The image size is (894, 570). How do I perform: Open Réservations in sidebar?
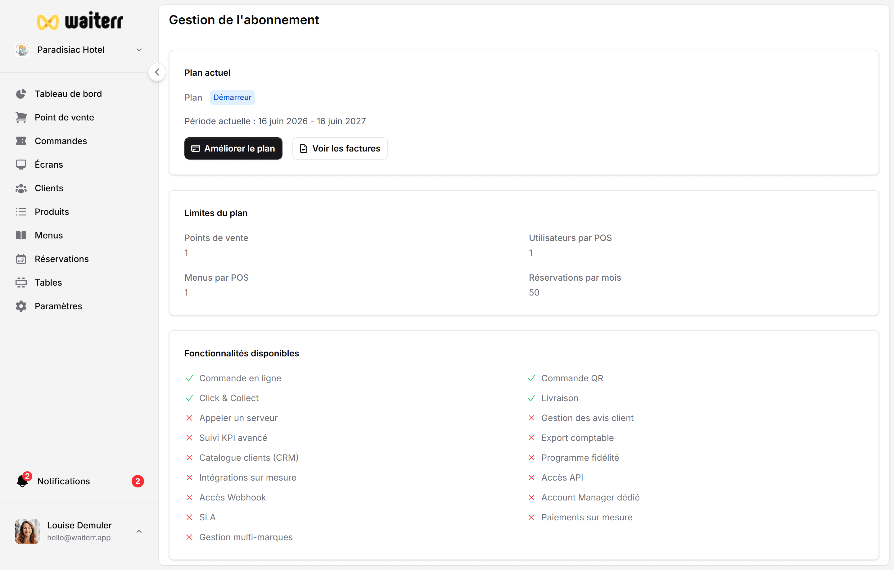[x=62, y=259]
